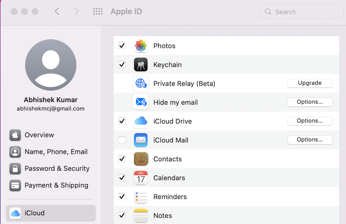Open Options for iCloud Drive
346x224 pixels.
pos(310,121)
